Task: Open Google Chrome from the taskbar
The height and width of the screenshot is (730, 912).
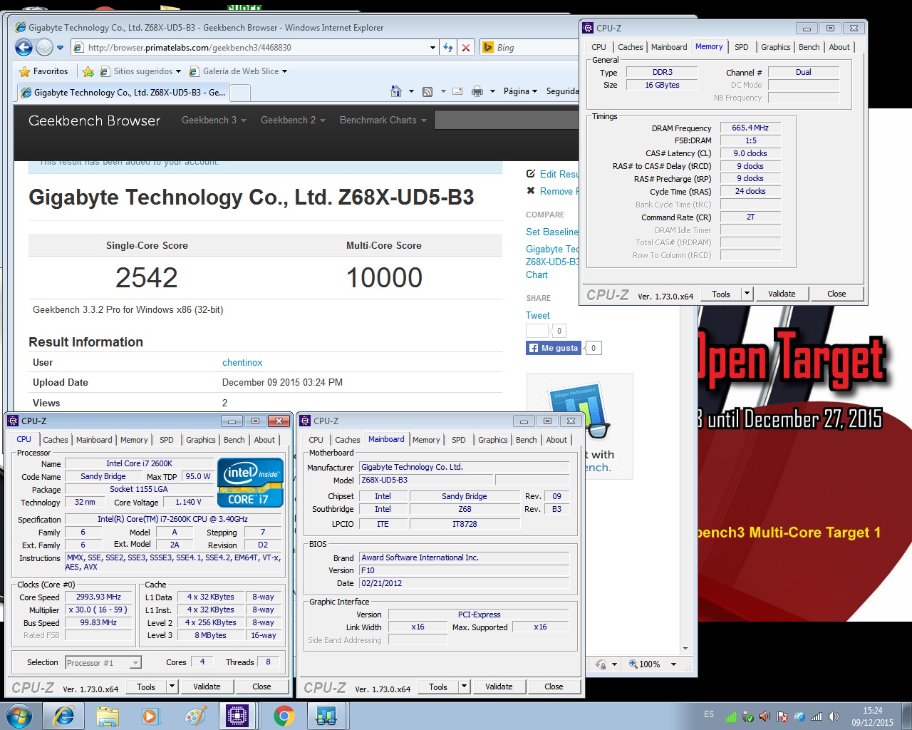Action: click(284, 716)
